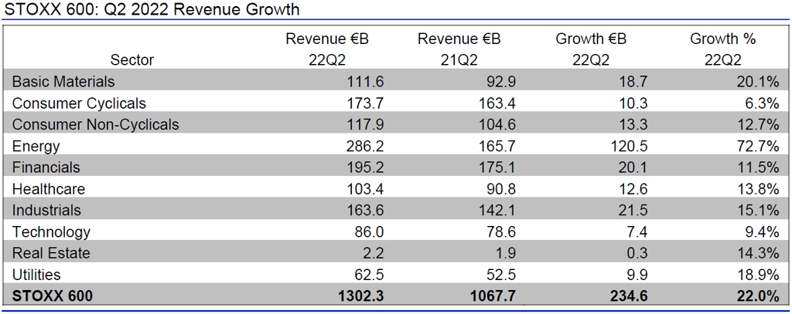The width and height of the screenshot is (792, 314).
Task: Click the 'Growth %' column header
Action: (x=723, y=39)
